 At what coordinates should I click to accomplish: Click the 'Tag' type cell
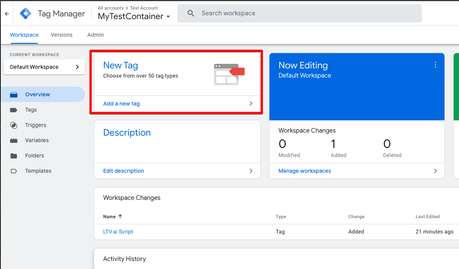click(280, 232)
